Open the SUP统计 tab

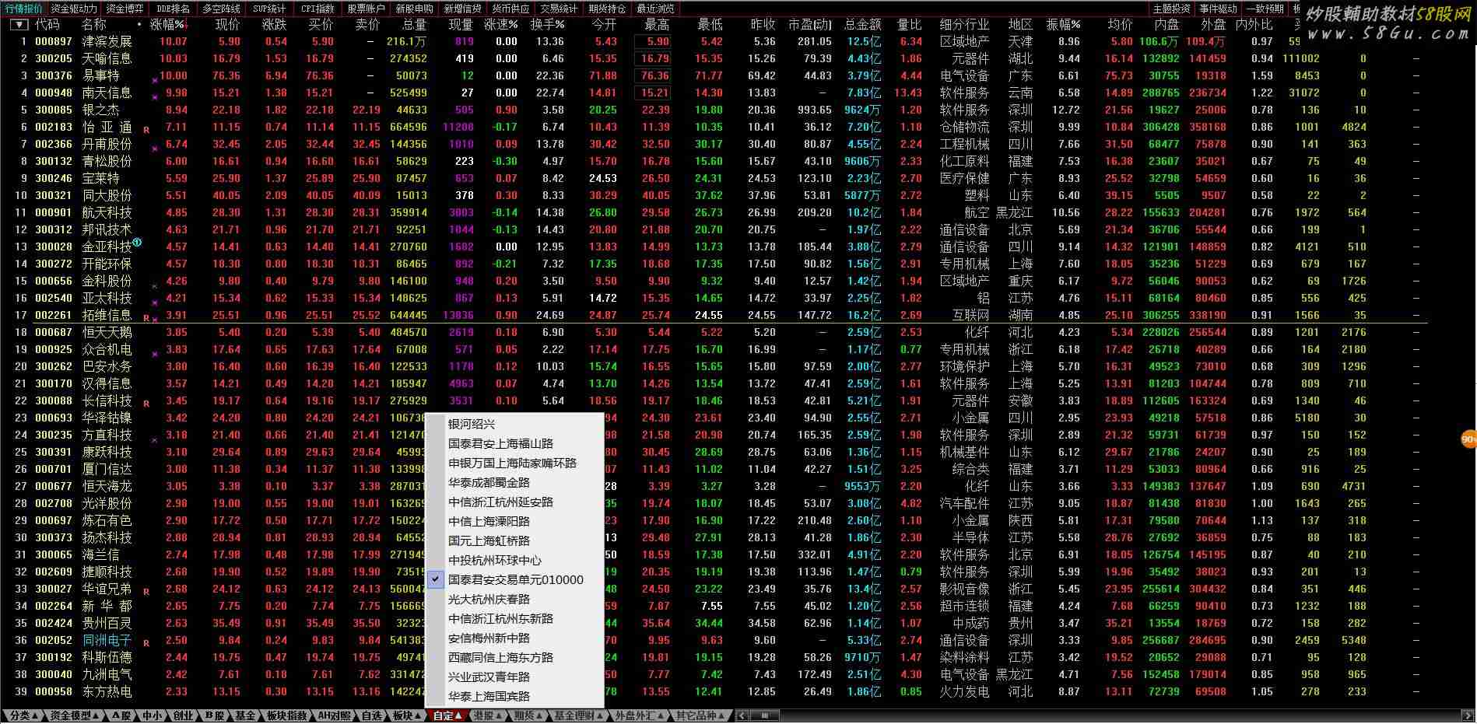coord(269,9)
